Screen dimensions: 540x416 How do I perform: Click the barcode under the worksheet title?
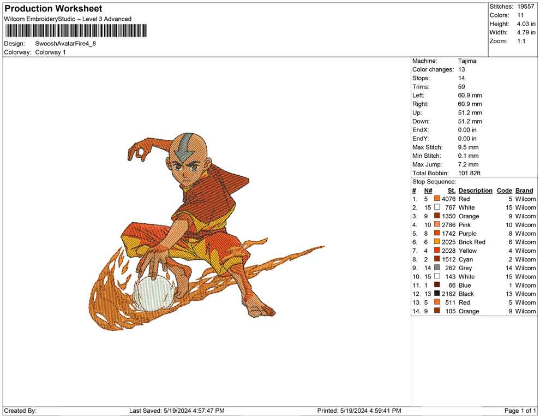coord(75,31)
